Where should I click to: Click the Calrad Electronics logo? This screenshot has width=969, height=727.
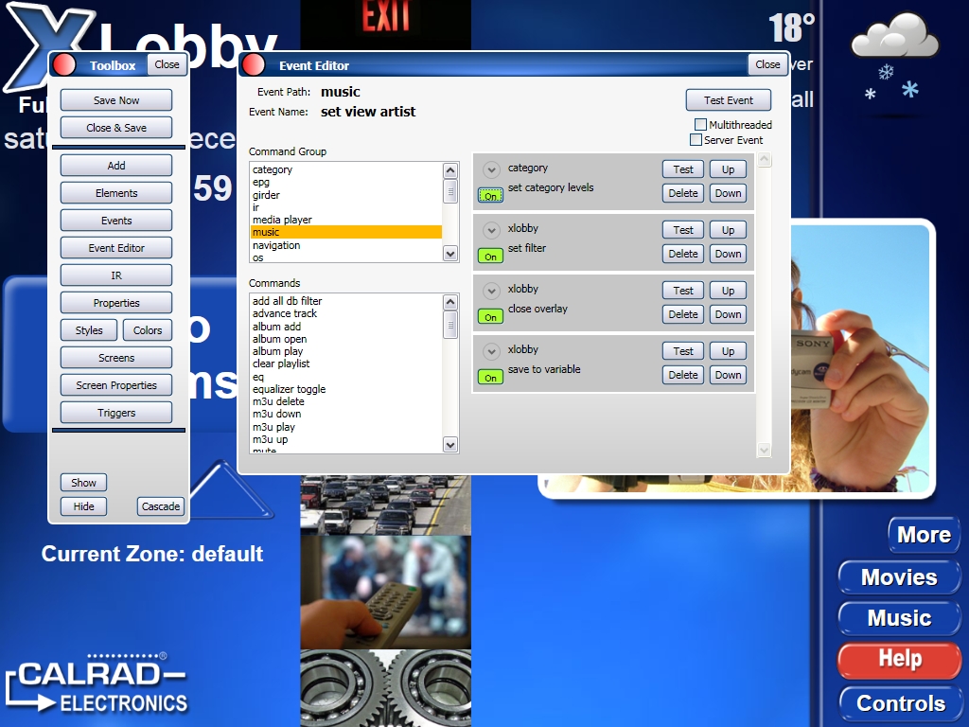click(x=97, y=683)
